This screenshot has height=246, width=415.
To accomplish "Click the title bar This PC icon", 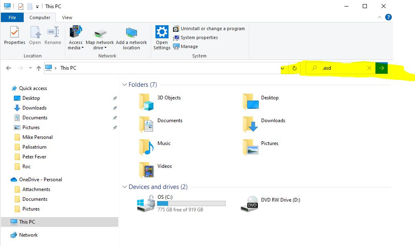I will [7, 6].
